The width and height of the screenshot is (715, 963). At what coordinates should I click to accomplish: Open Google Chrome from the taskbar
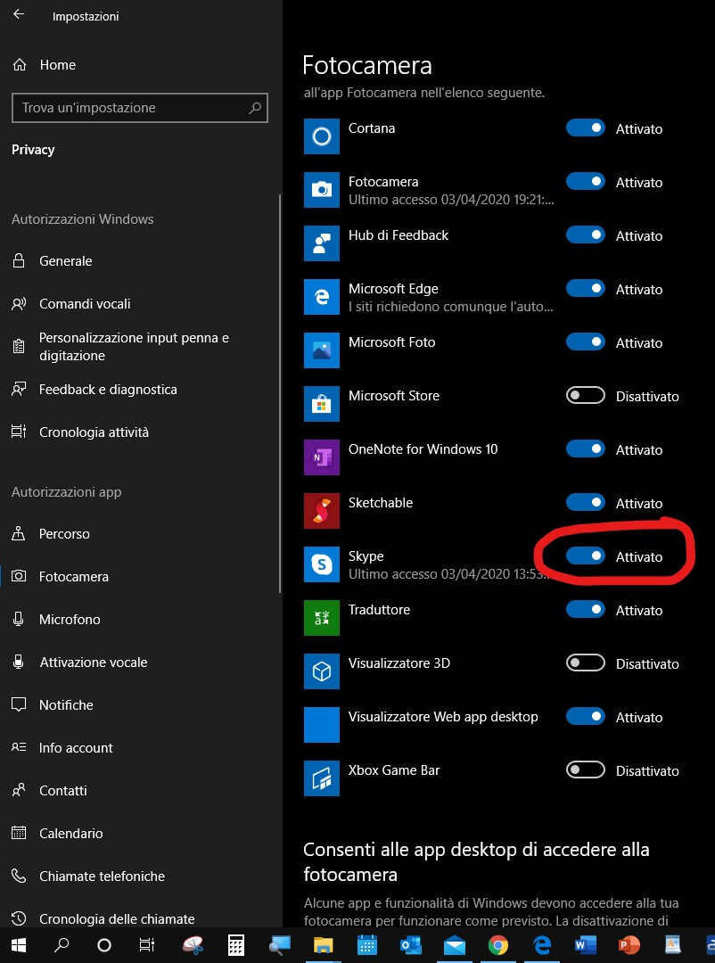(x=497, y=944)
